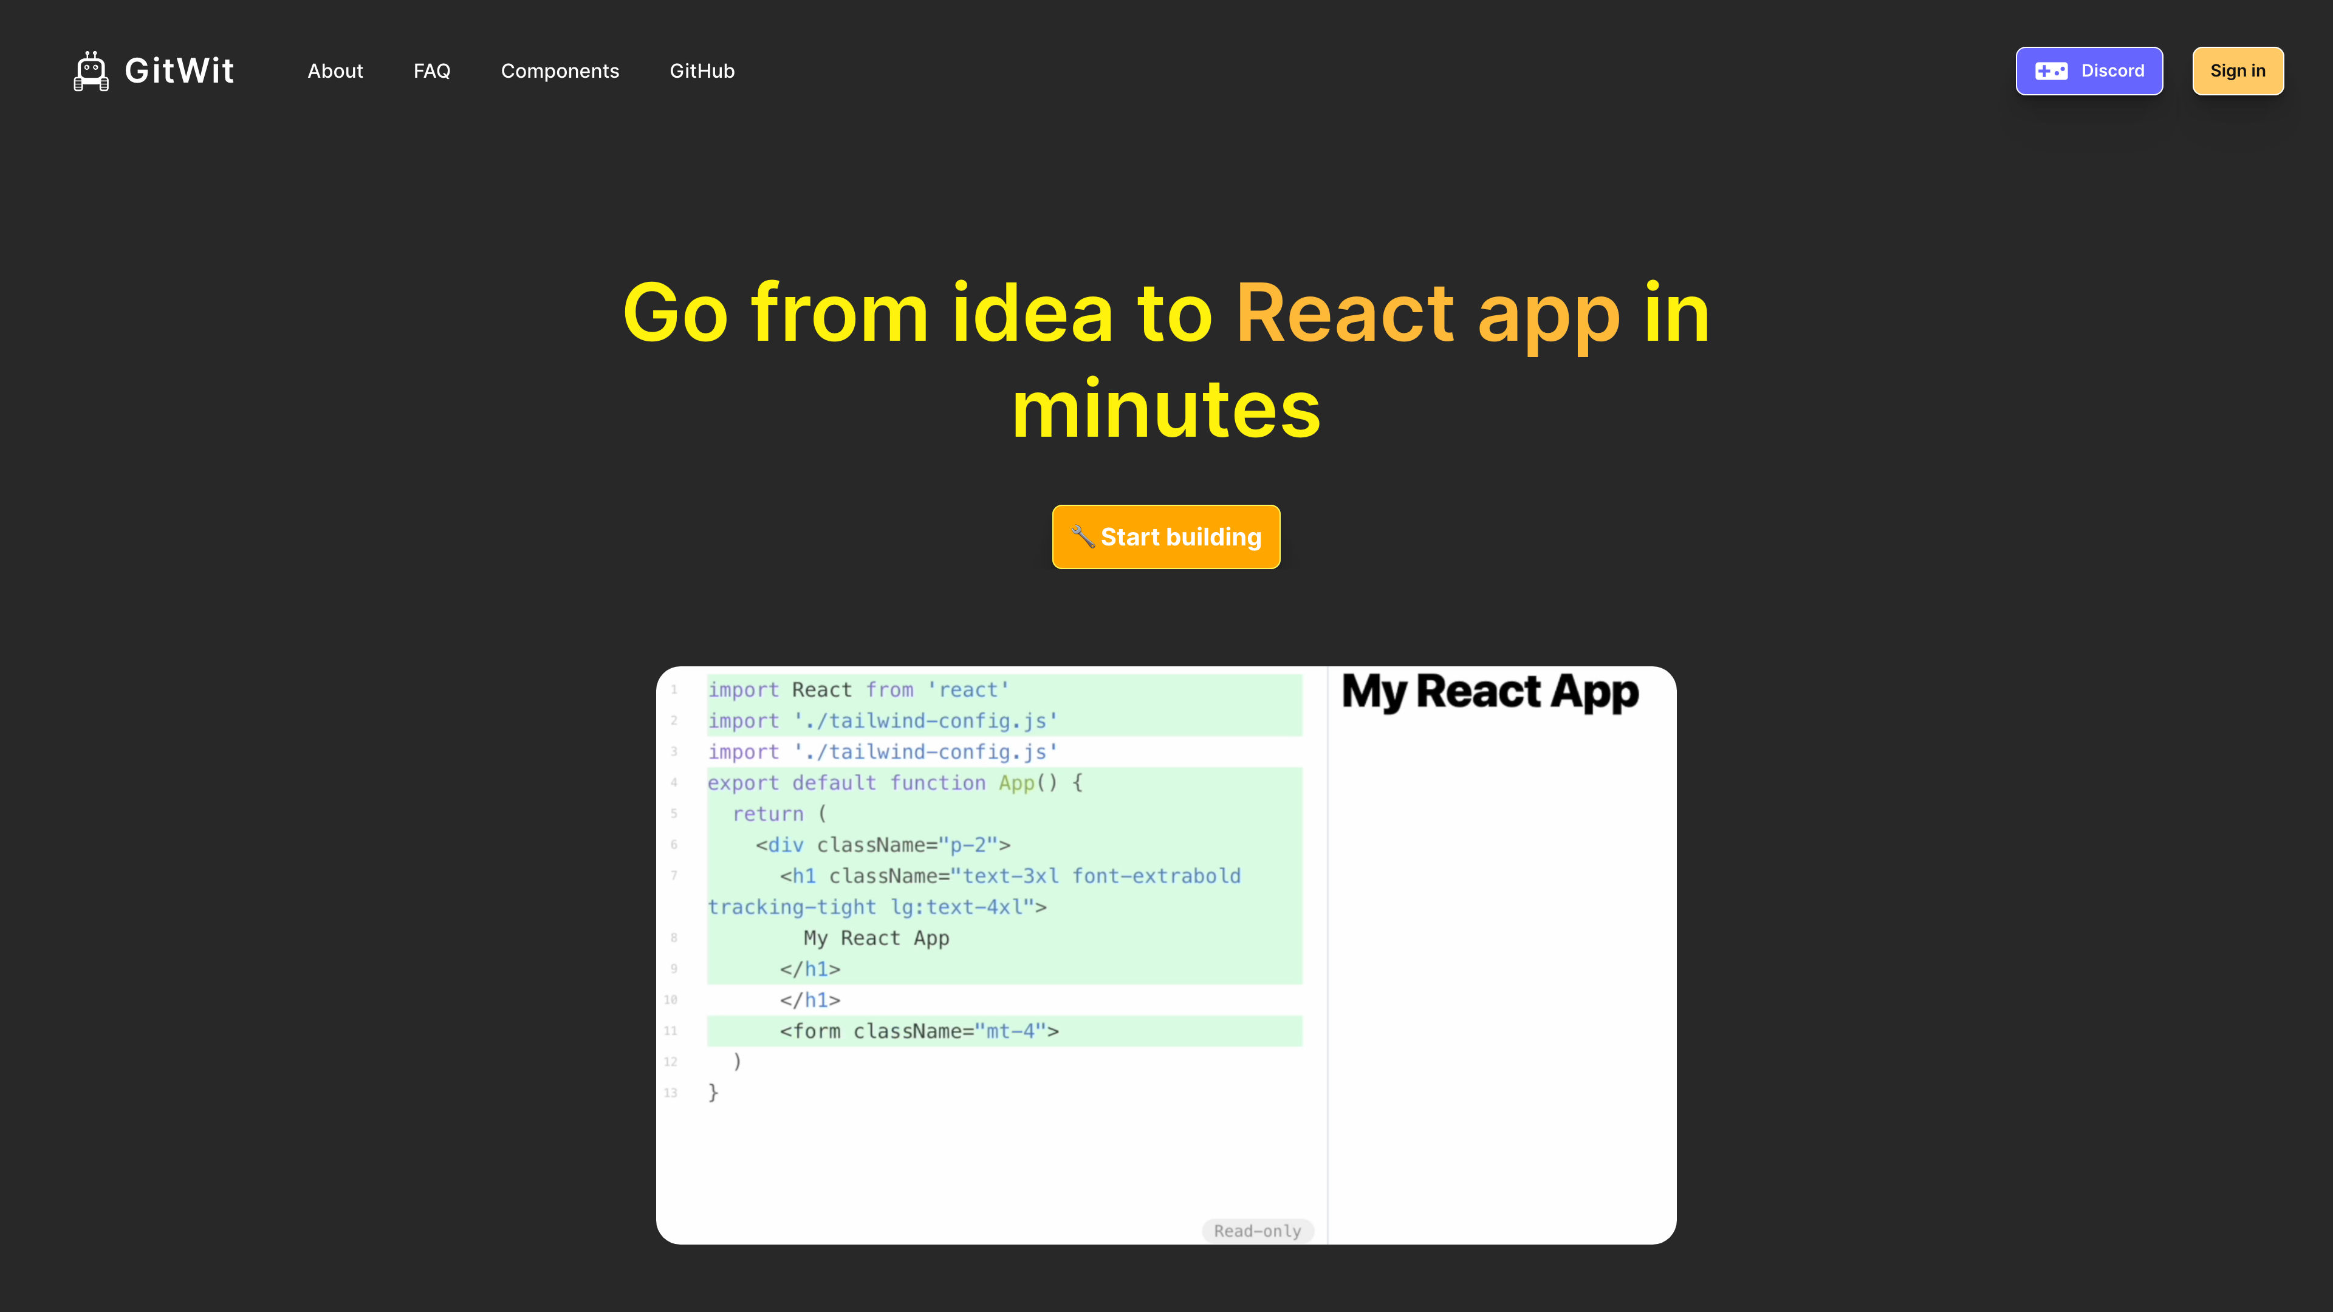The image size is (2333, 1312).
Task: Click the closing brace on line 13
Action: (x=714, y=1092)
